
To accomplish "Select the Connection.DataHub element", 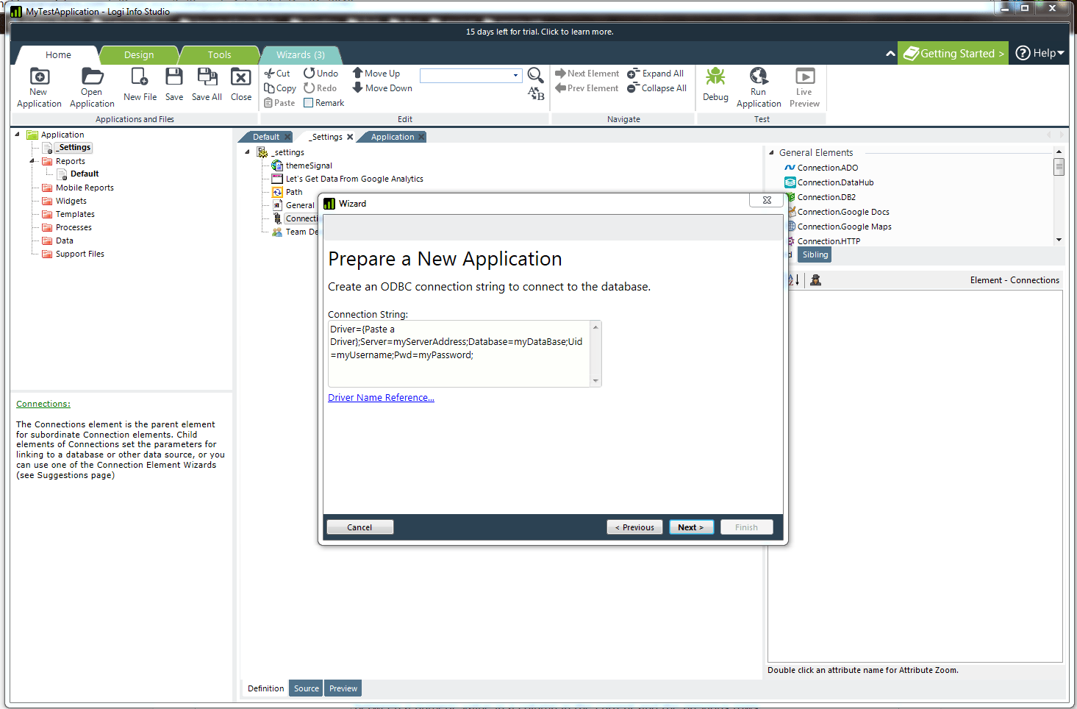I will tap(835, 182).
